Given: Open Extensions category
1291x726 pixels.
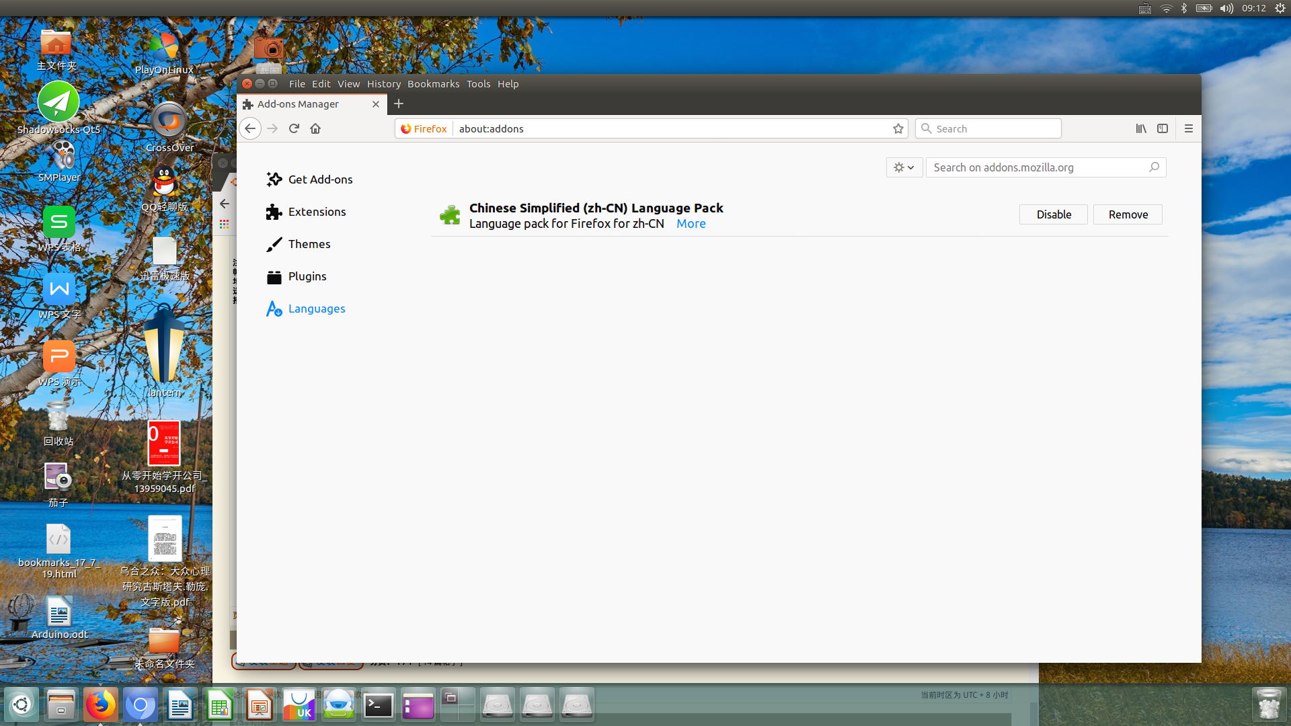Looking at the screenshot, I should pos(306,212).
